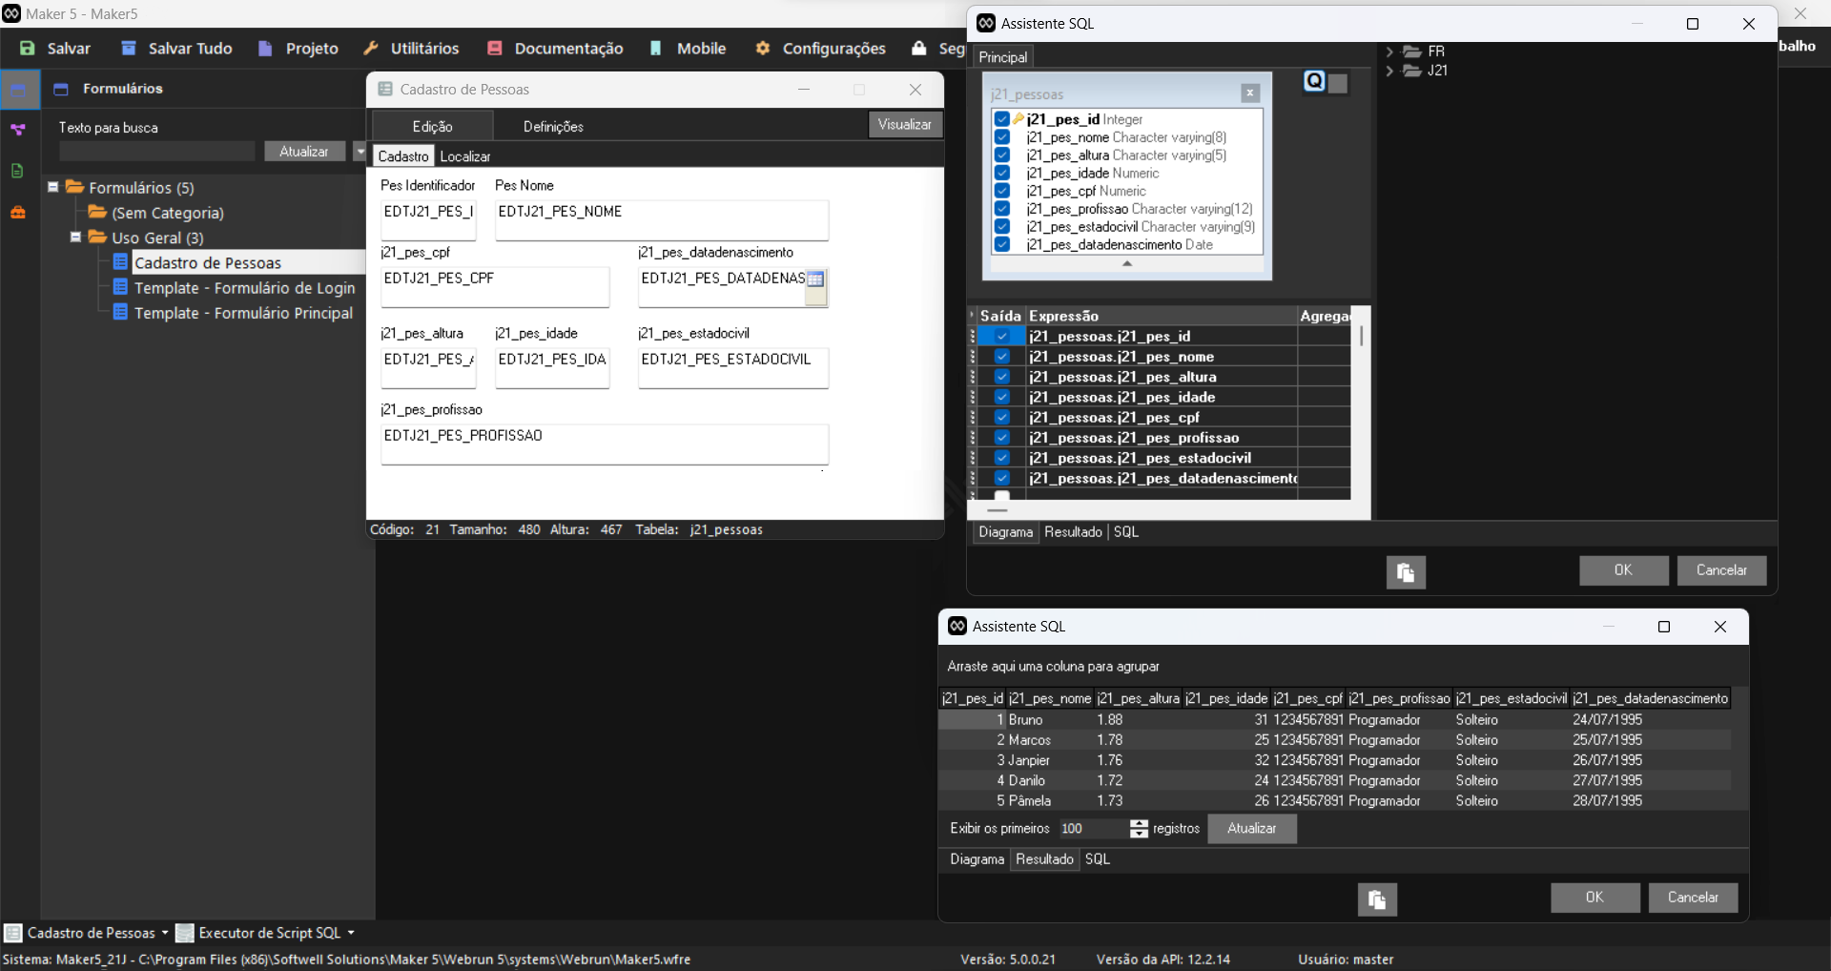Open Resultado tab in upper Assistente SQL

[1073, 532]
